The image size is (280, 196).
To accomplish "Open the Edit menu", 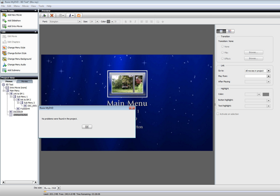I will [9, 6].
